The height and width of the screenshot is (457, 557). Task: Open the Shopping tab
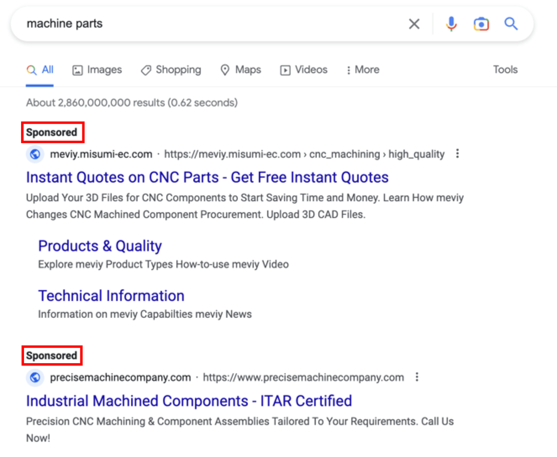point(171,70)
